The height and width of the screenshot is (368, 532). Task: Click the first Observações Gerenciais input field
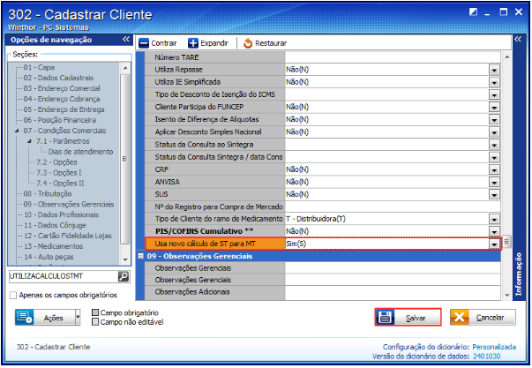tap(393, 268)
